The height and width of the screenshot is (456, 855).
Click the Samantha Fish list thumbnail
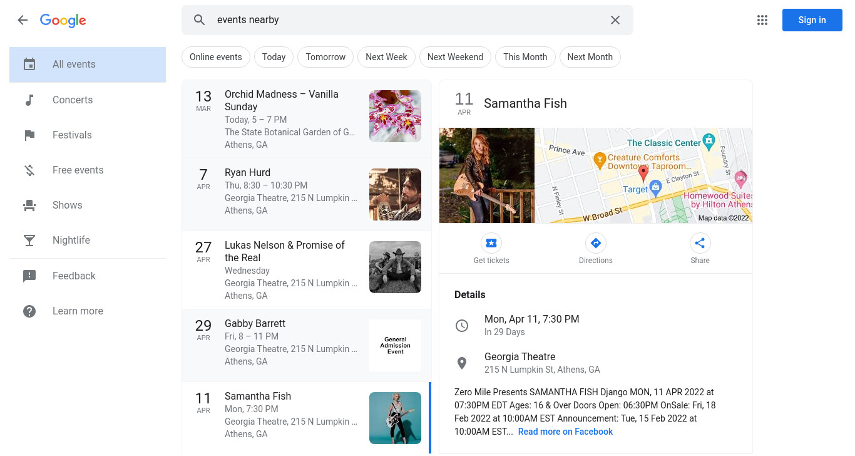[x=395, y=418]
